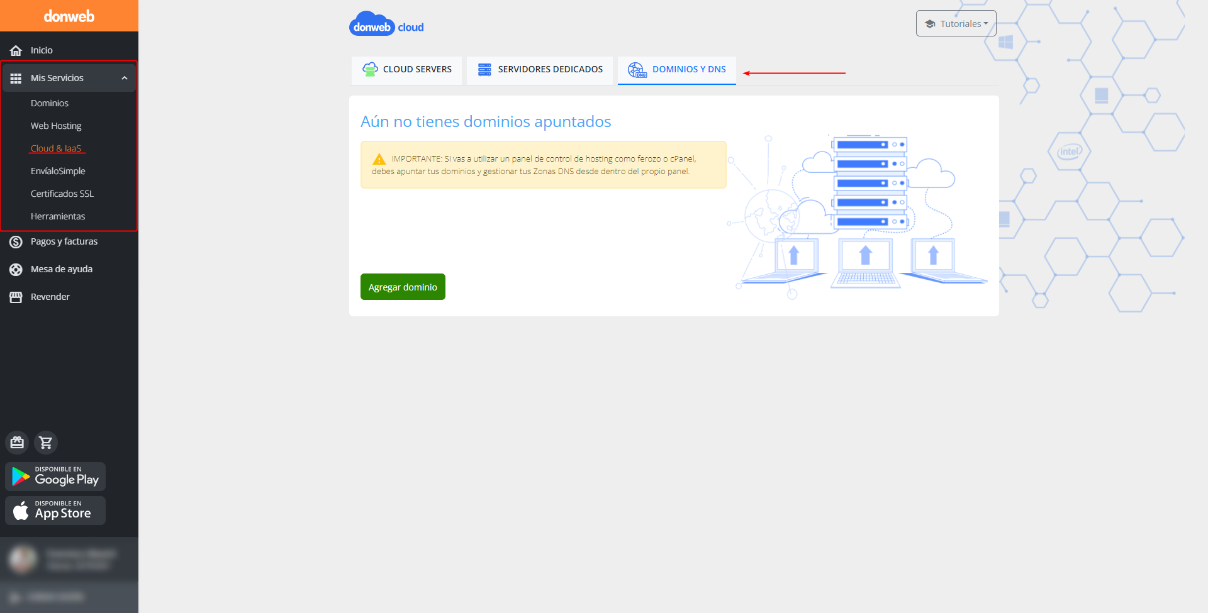Open the Tutoriales dropdown
Viewport: 1208px width, 613px height.
click(x=956, y=23)
